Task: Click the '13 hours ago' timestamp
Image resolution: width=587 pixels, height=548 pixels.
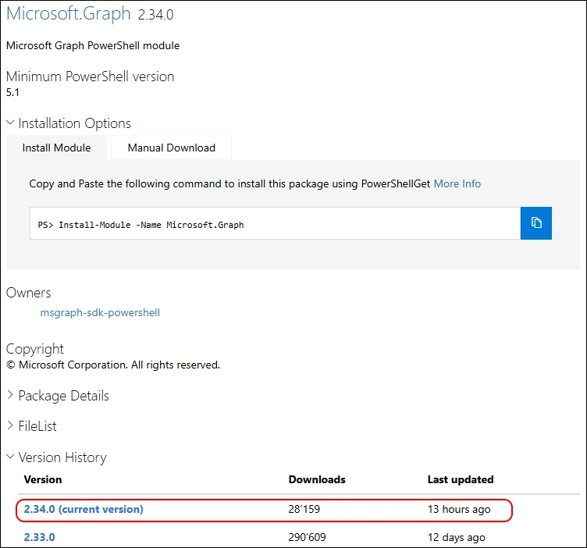Action: [459, 509]
